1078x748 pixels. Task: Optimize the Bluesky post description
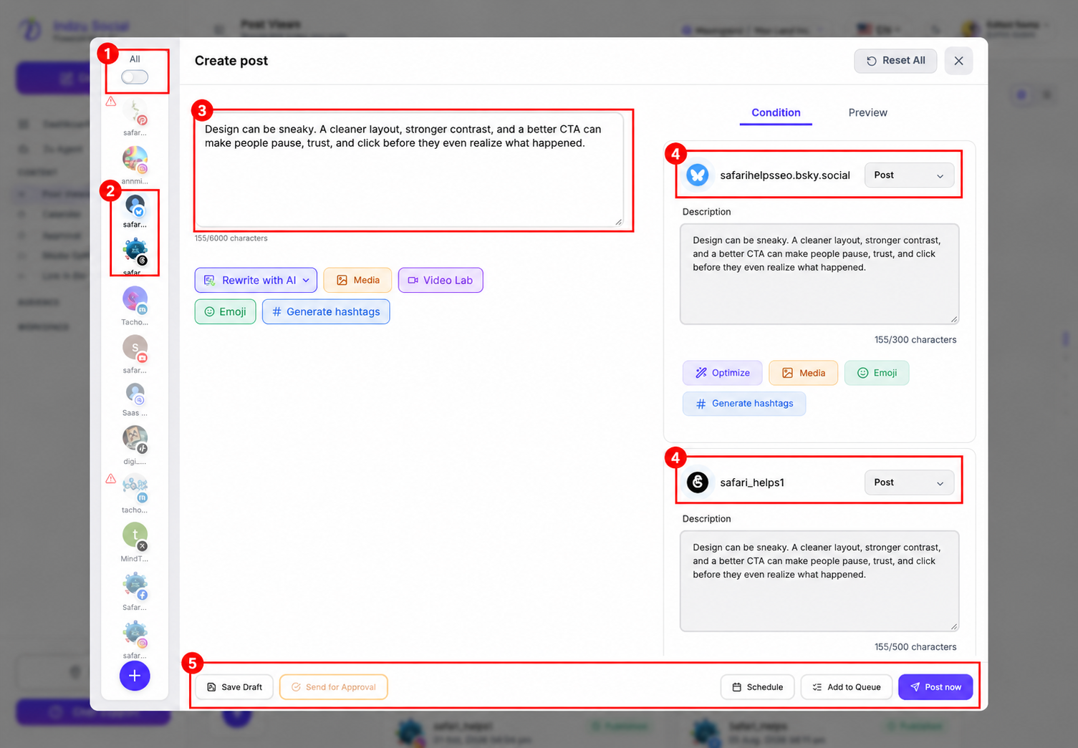pos(722,373)
